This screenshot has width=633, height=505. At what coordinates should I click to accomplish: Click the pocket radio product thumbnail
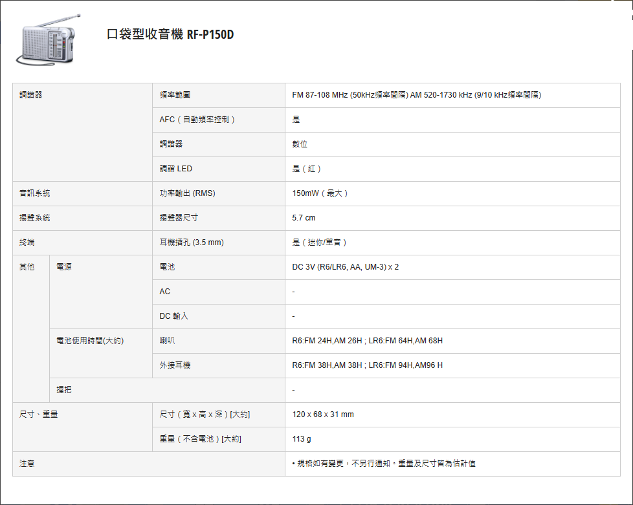[46, 40]
